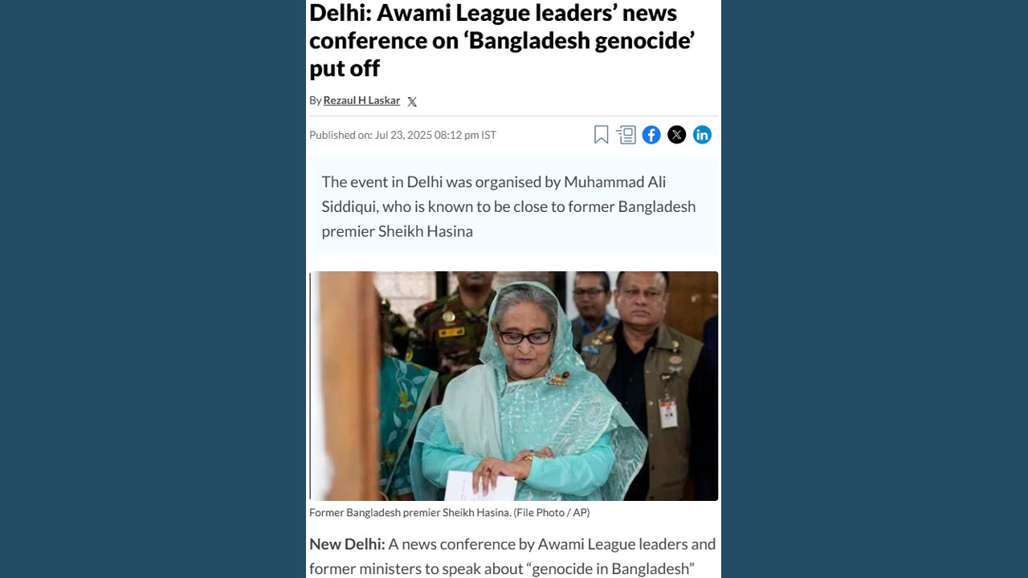
Task: Open the author's X profile icon
Action: click(412, 102)
